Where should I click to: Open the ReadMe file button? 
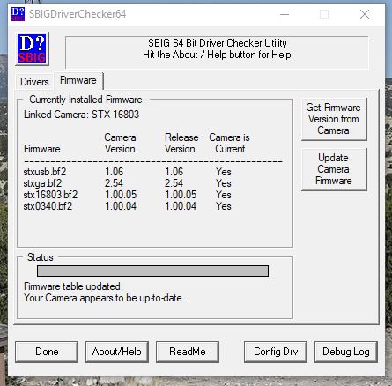click(188, 352)
